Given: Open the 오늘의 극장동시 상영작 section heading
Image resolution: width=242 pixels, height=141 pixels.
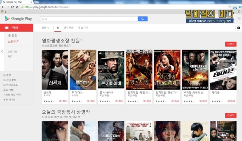Looking at the screenshot, I should click(66, 112).
